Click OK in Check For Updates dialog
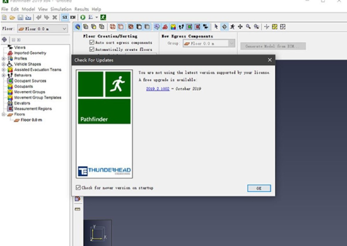Viewport: 347px width, 246px height. pyautogui.click(x=259, y=188)
